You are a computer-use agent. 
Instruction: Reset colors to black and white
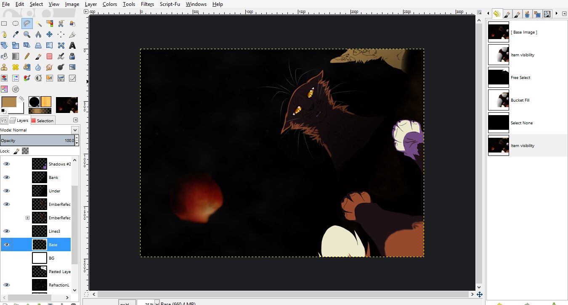coord(3,111)
